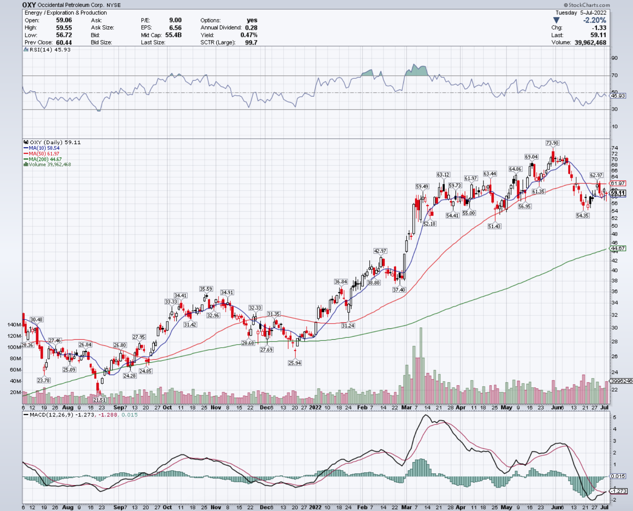Image resolution: width=633 pixels, height=511 pixels.
Task: Click the 23.78 low price label
Action: coord(43,380)
